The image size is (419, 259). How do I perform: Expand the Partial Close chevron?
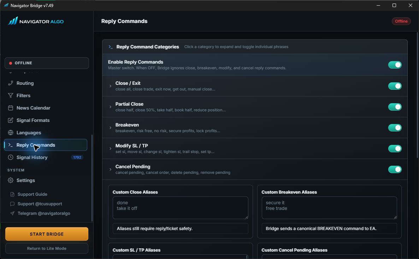coord(110,107)
